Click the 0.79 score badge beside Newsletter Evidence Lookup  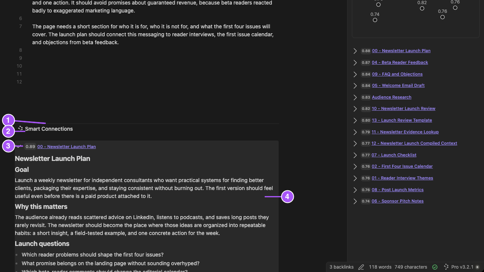click(366, 132)
